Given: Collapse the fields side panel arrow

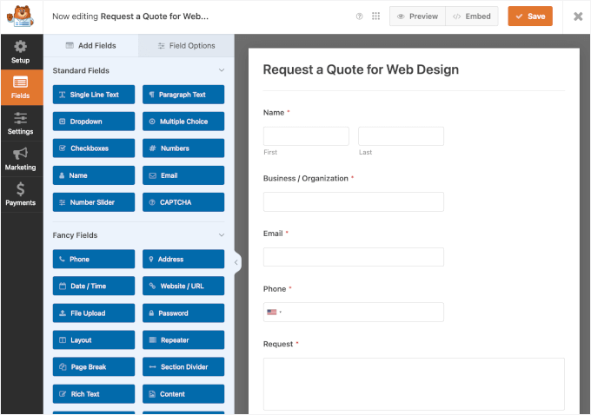Looking at the screenshot, I should coord(237,261).
